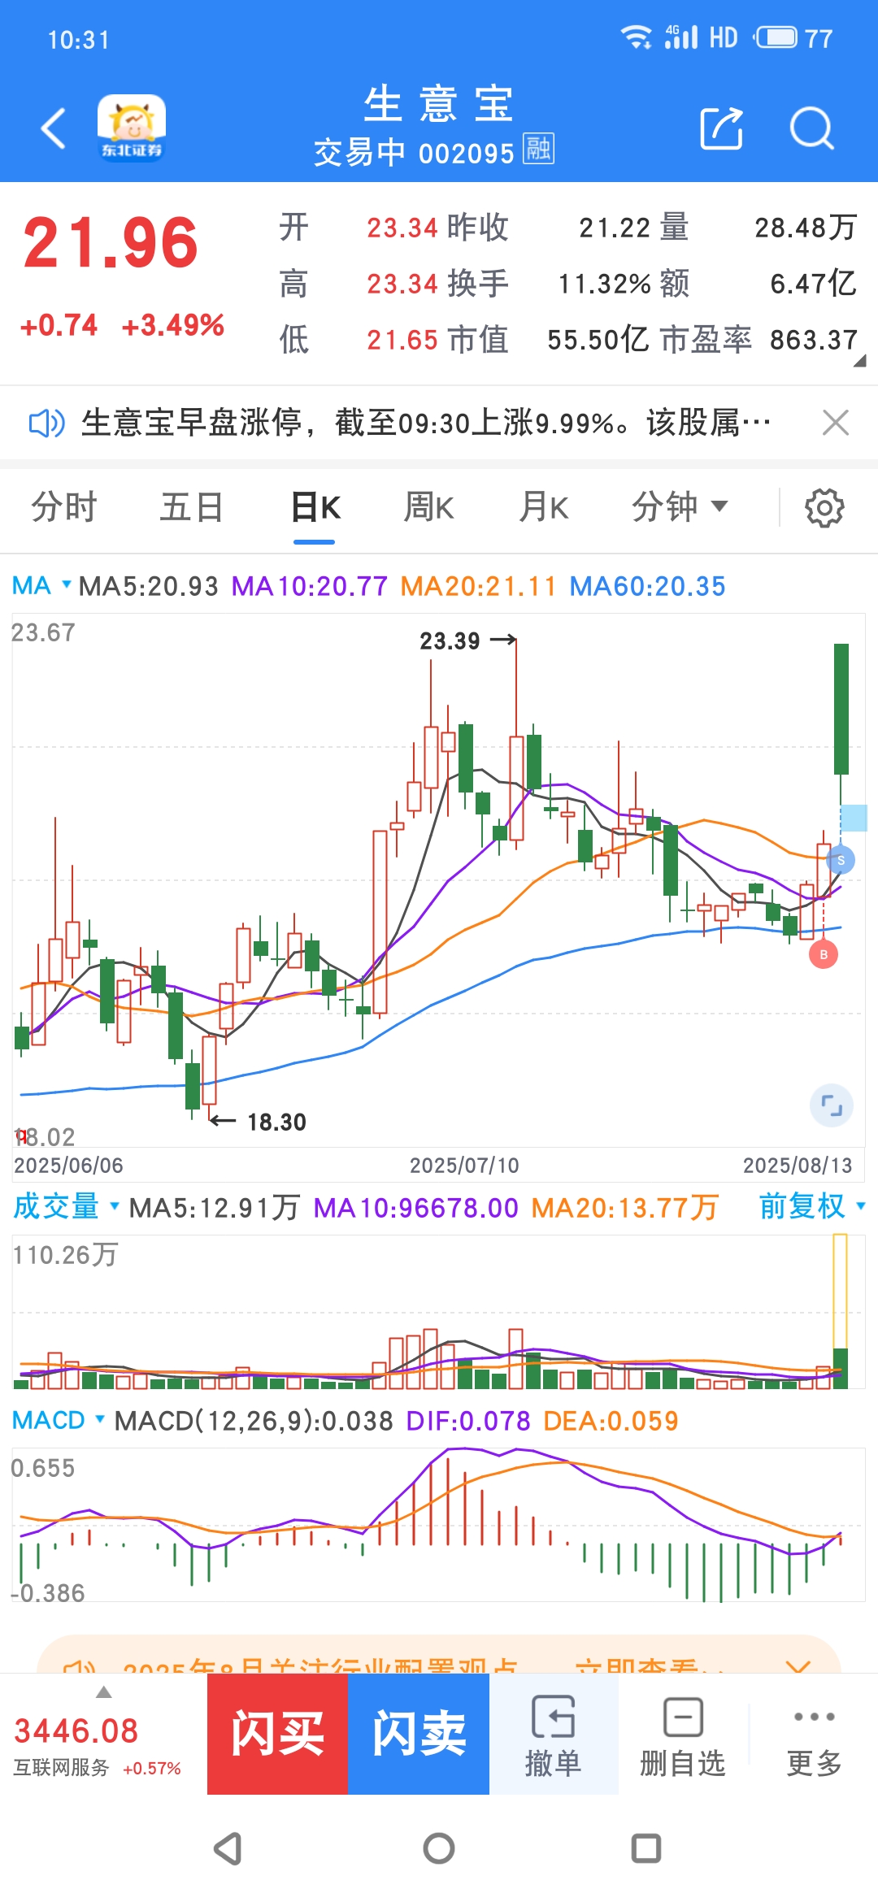
Task: Open 更多 more options menu
Action: [814, 1734]
